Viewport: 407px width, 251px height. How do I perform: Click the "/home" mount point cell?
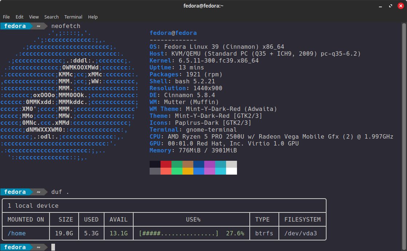[17, 234]
